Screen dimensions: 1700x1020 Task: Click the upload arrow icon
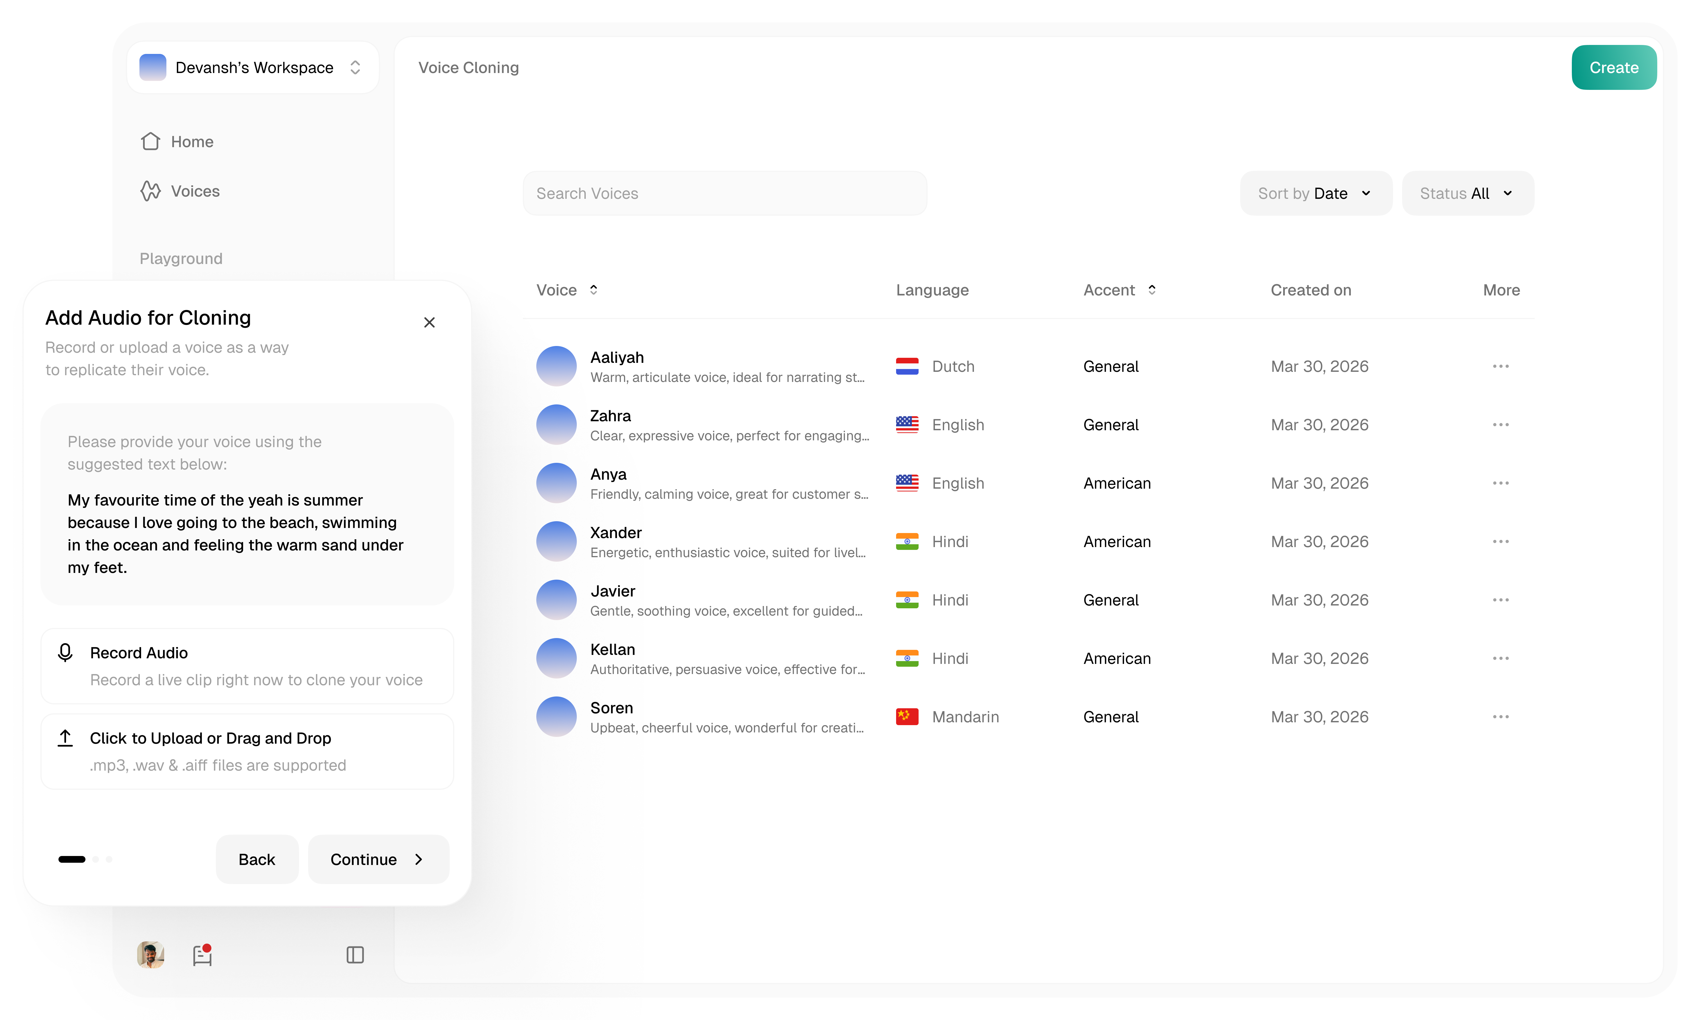click(x=65, y=738)
